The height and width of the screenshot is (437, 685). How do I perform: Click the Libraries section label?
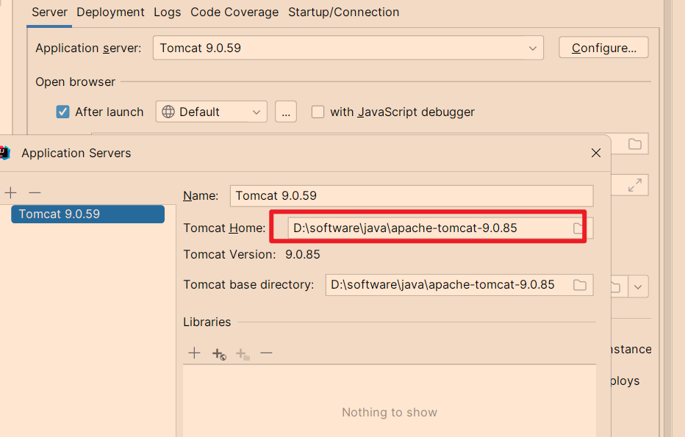pyautogui.click(x=207, y=322)
